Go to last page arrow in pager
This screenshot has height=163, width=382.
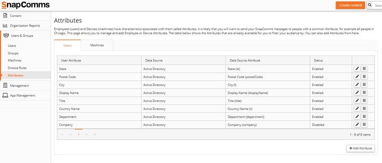click(x=95, y=134)
